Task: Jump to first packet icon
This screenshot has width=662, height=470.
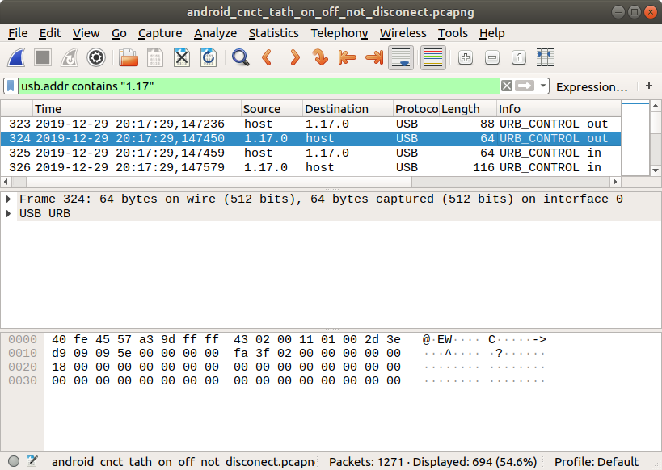Action: (347, 58)
